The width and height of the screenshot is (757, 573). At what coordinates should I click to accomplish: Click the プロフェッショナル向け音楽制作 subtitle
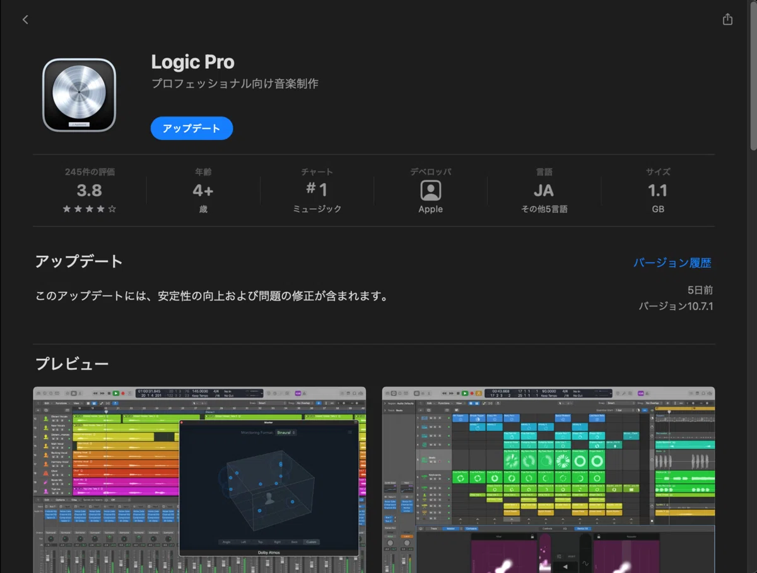tap(235, 84)
